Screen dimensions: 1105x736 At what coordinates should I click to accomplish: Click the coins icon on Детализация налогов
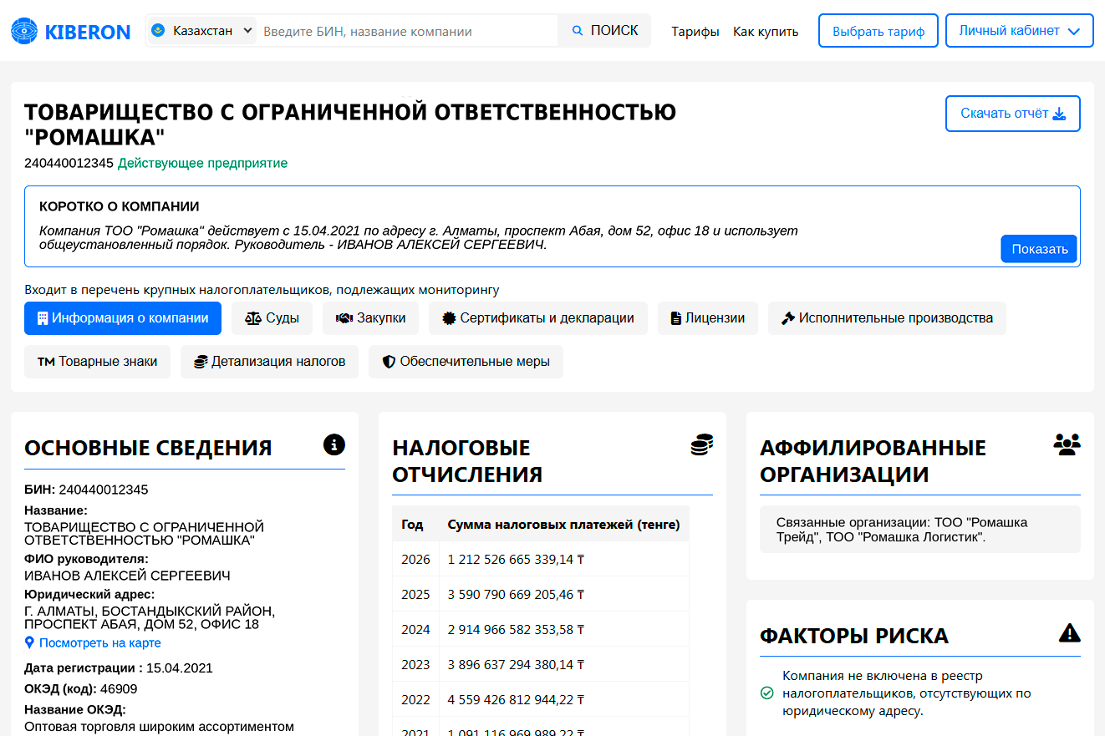(x=201, y=362)
